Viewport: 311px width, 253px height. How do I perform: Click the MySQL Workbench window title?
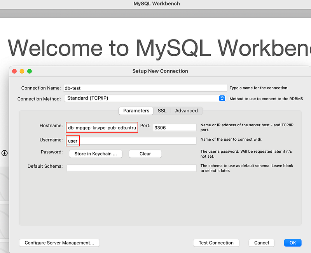[x=157, y=3]
